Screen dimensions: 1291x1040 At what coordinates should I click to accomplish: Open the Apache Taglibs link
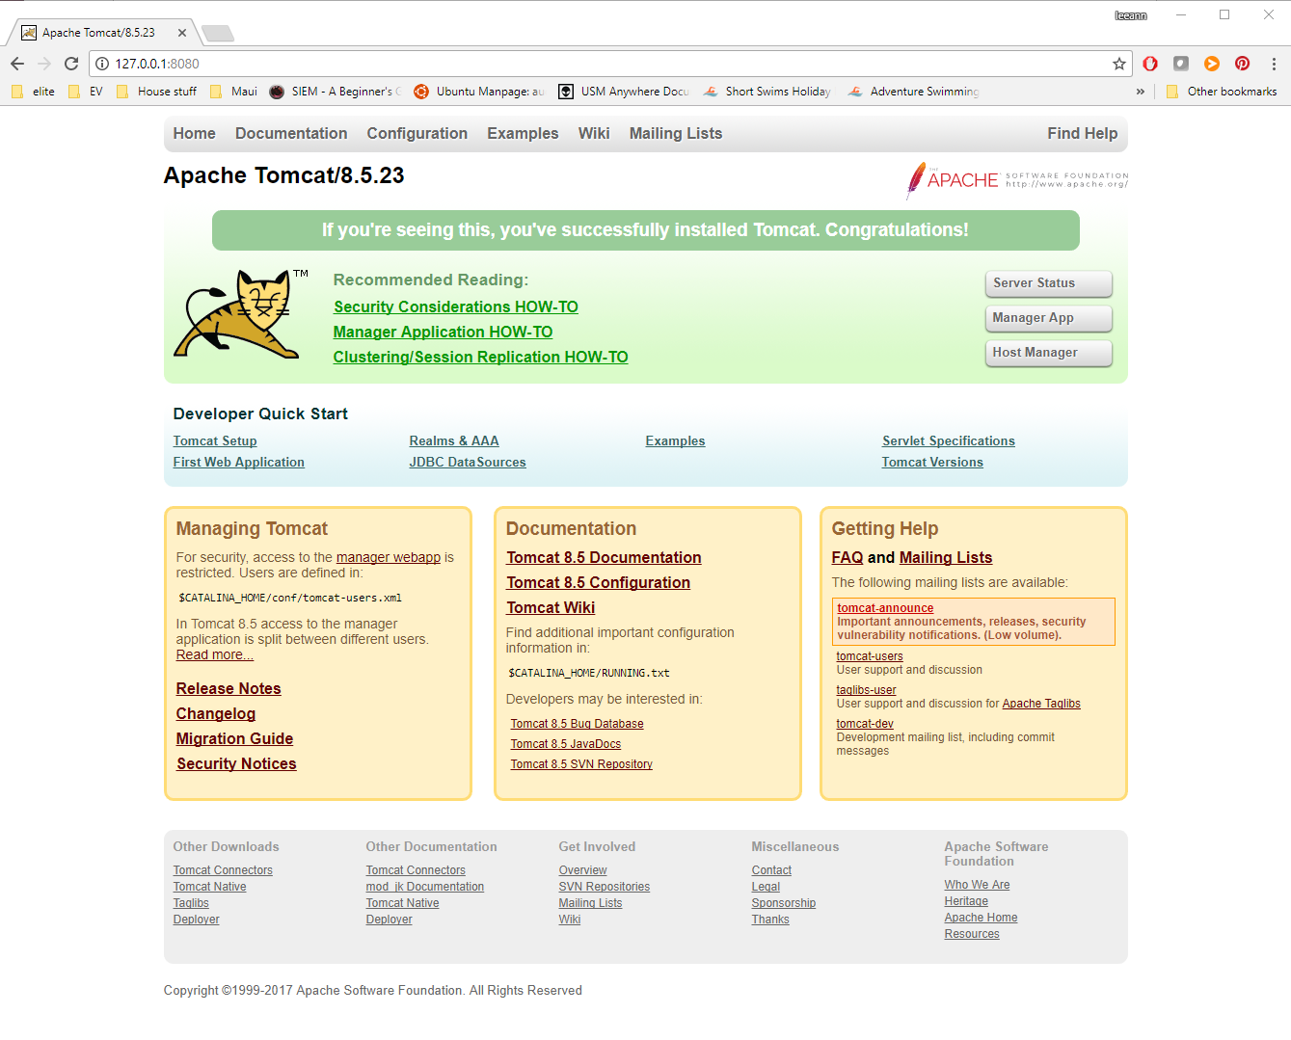click(x=1041, y=704)
